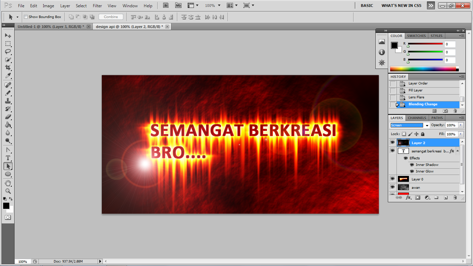
Task: Switch to the Channels tab
Action: point(417,118)
